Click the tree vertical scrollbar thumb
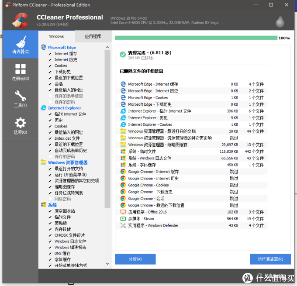 tap(107, 129)
